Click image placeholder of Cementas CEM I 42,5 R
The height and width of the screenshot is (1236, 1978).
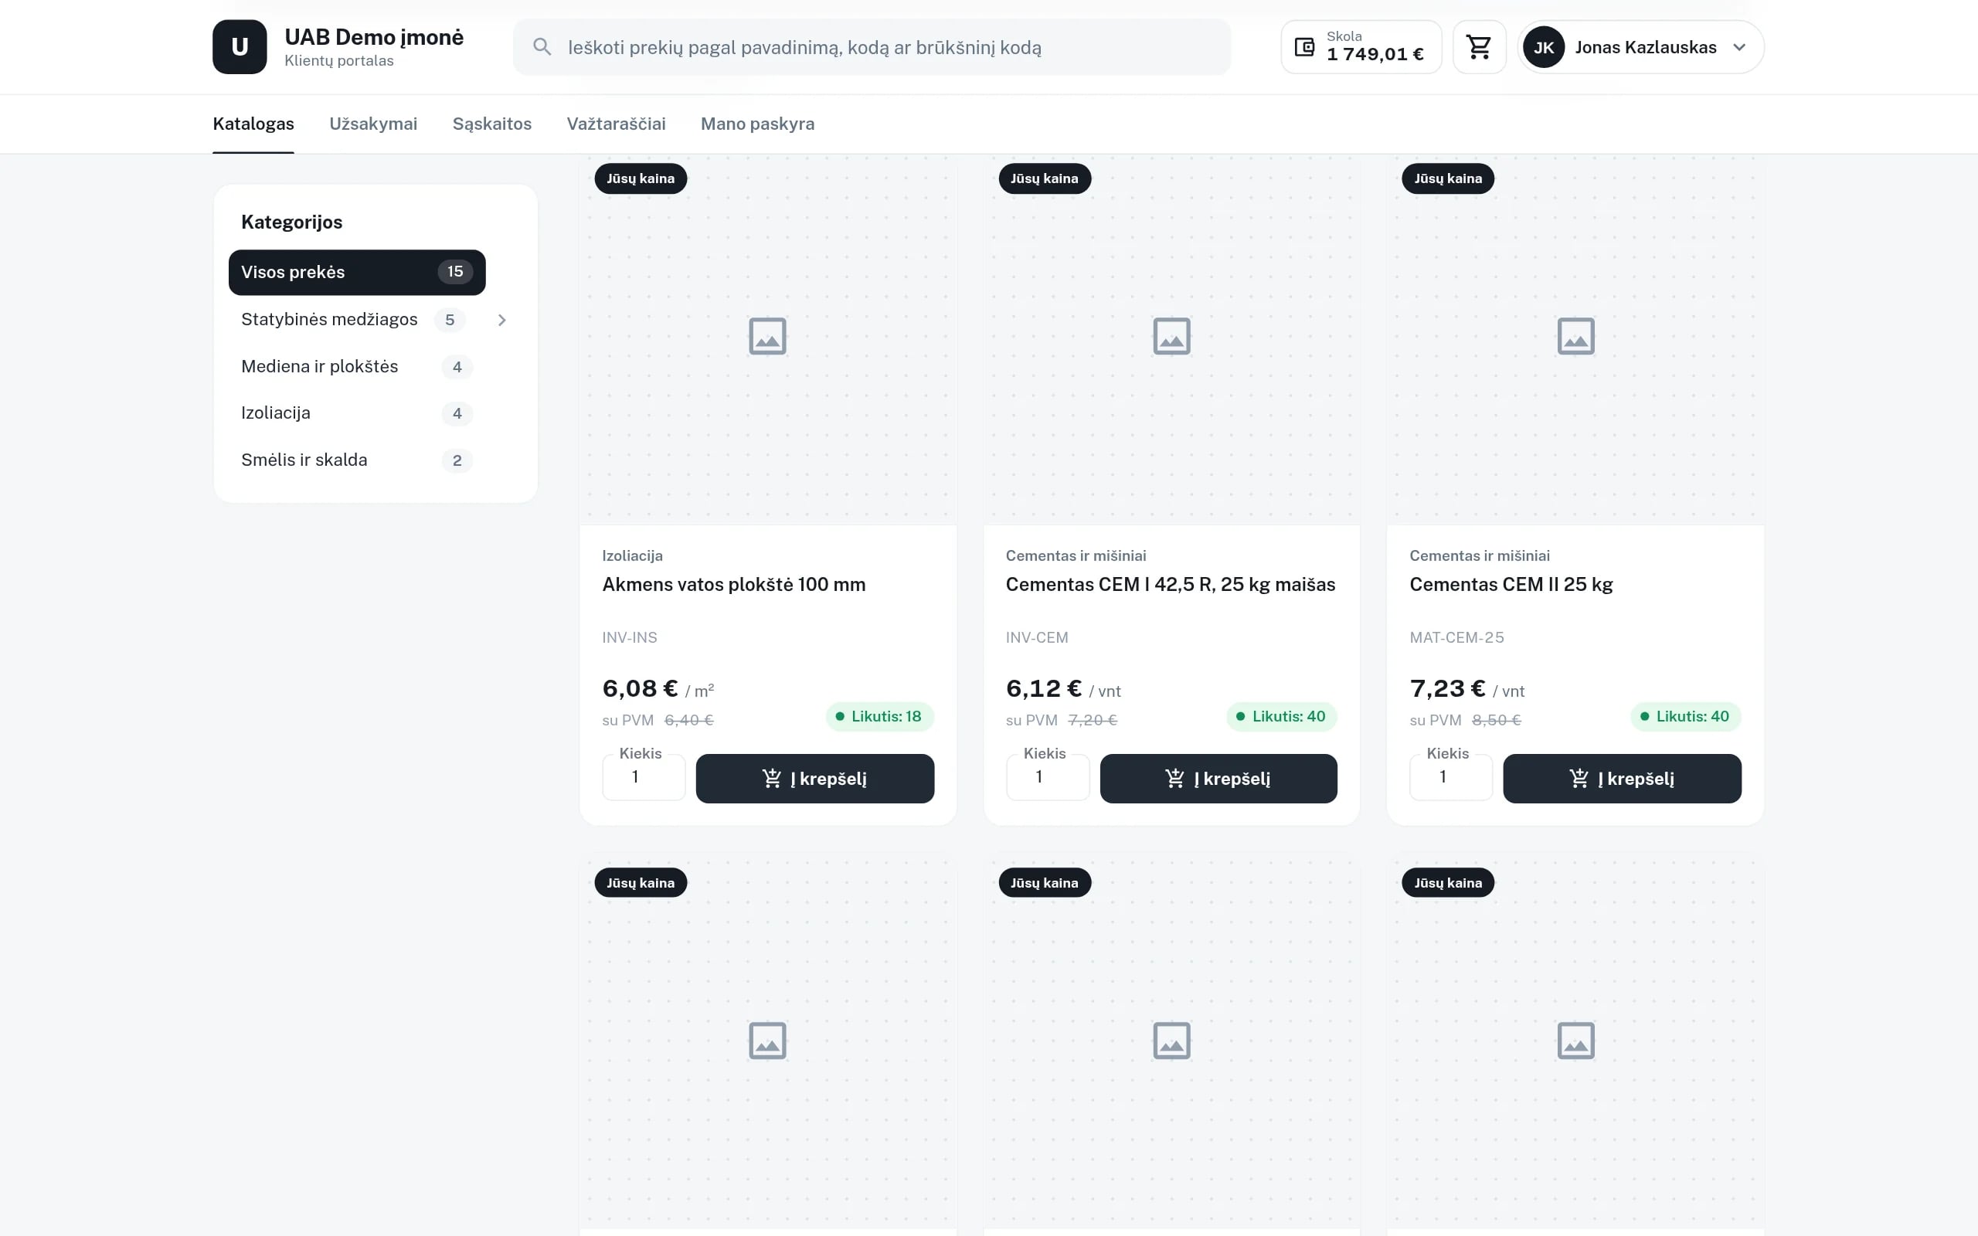(1171, 336)
